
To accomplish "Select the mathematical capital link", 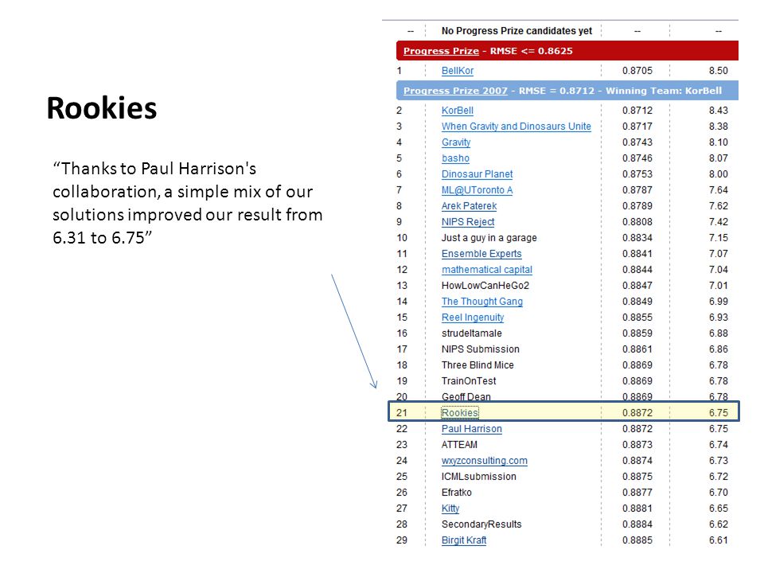I will [487, 270].
